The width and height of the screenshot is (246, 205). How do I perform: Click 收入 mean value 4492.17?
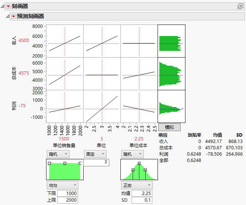[213, 141]
